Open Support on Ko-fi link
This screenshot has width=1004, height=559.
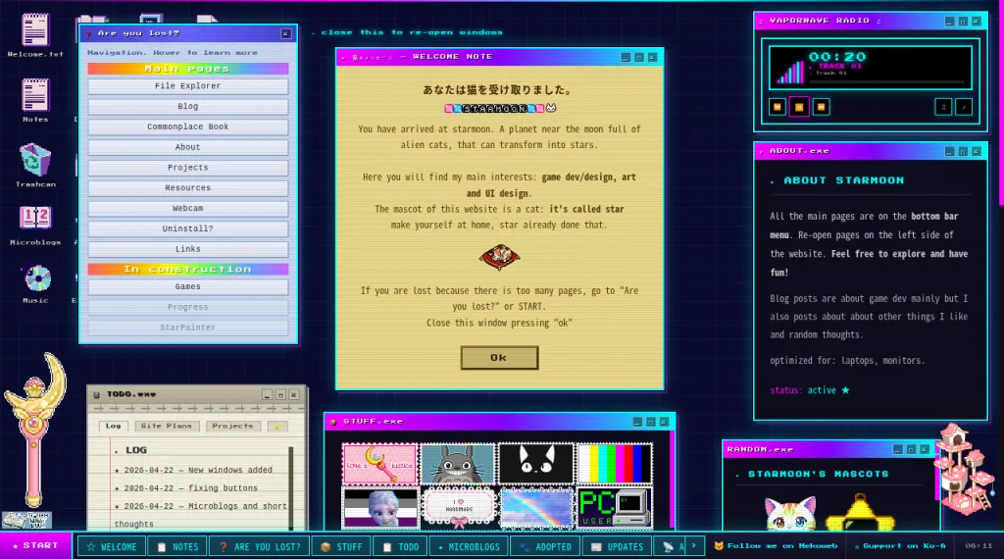900,546
